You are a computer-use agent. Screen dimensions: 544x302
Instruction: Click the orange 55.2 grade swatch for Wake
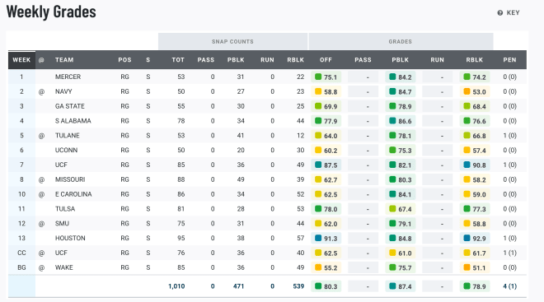318,267
